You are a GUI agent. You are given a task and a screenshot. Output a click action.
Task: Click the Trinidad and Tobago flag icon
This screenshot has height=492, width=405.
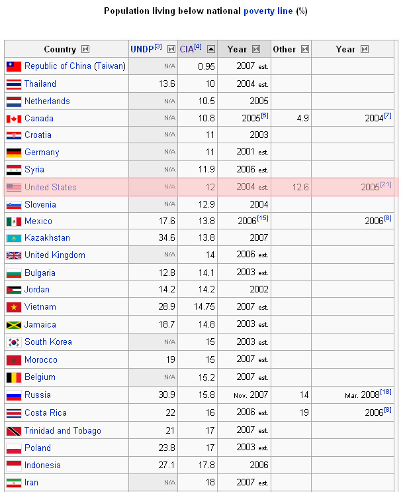pyautogui.click(x=14, y=431)
